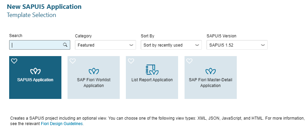Open the Sort By dropdown
The width and height of the screenshot is (307, 138).
tap(171, 45)
